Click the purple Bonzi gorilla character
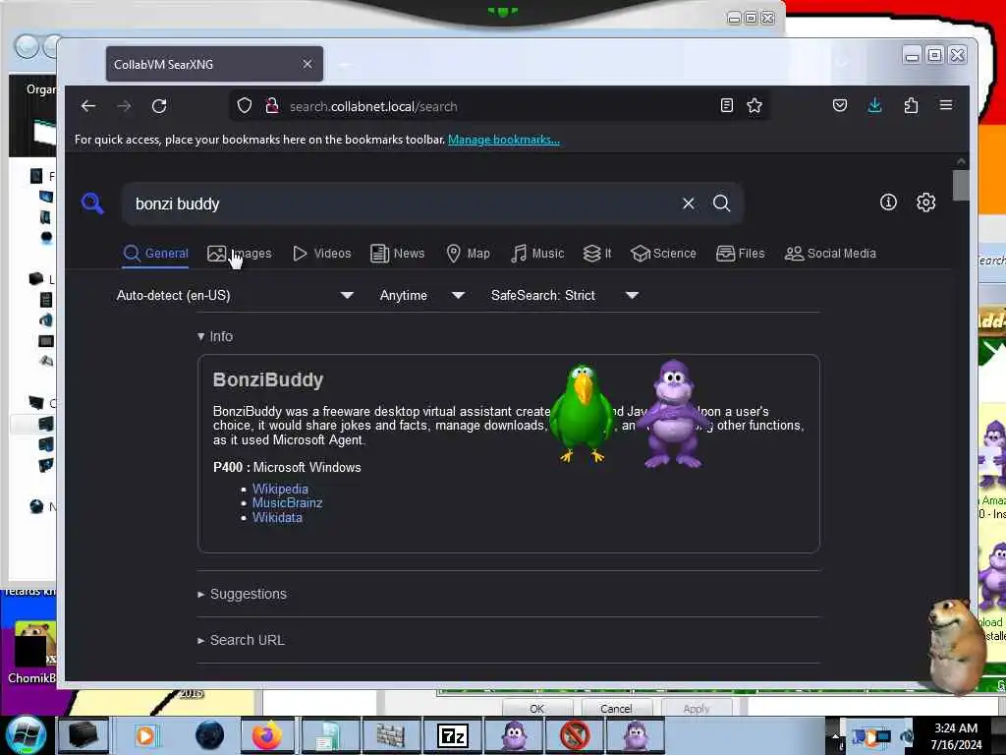 674,413
